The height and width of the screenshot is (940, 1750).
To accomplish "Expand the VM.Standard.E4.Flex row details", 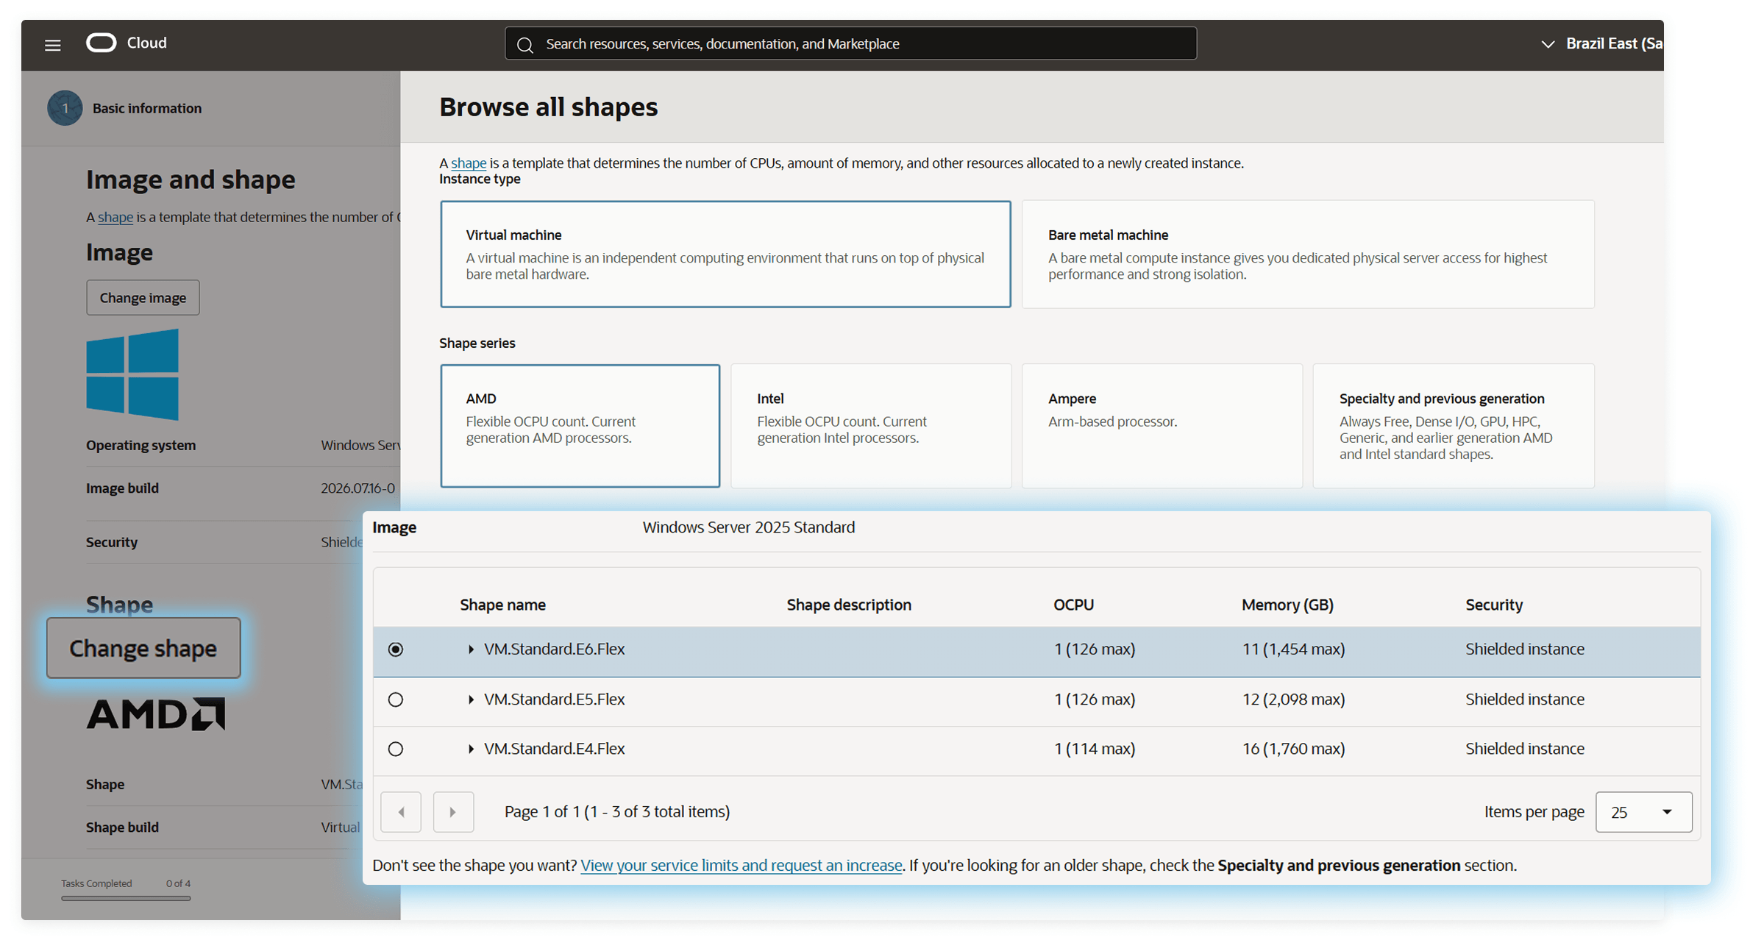I will (471, 749).
